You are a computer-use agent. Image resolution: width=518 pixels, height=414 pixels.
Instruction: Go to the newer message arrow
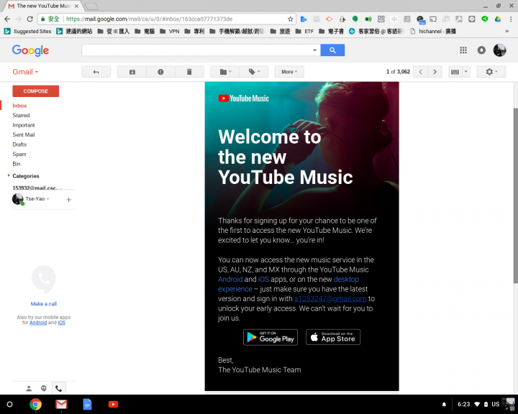(421, 72)
